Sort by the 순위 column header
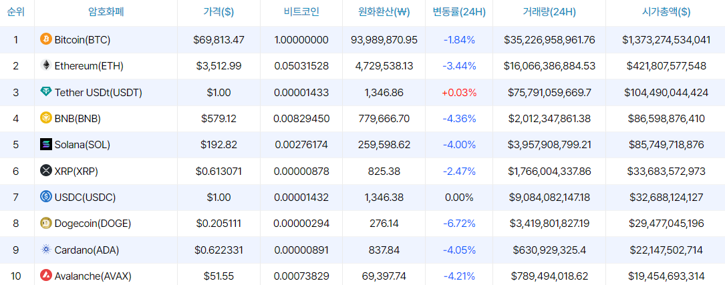 tap(17, 12)
